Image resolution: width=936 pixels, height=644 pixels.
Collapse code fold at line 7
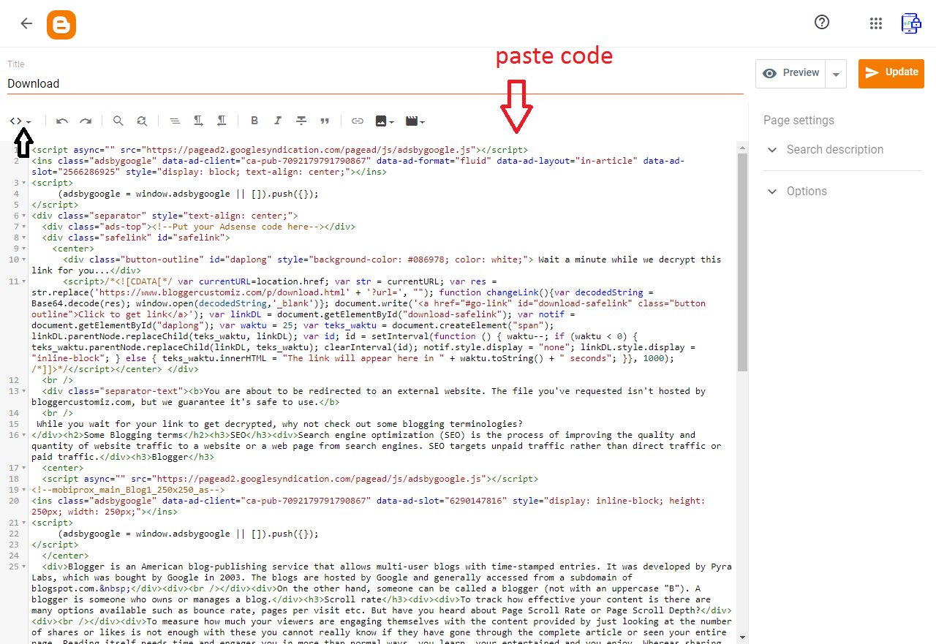click(x=26, y=227)
